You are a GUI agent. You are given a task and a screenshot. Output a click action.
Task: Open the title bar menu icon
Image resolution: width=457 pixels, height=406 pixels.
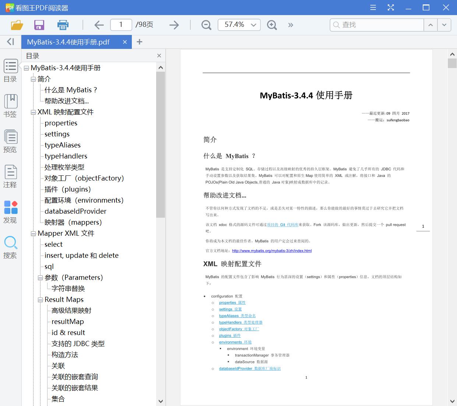point(373,8)
